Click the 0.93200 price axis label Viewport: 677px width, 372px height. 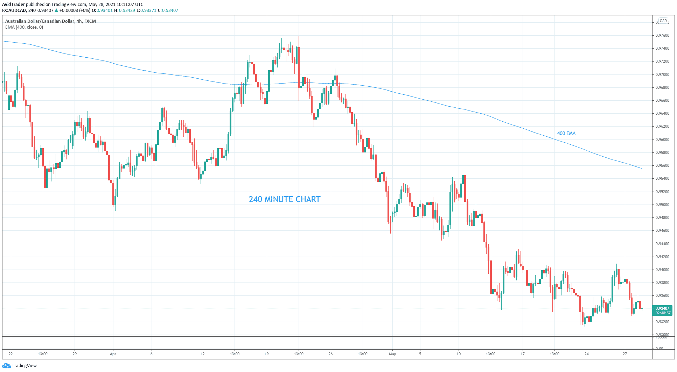[x=662, y=322]
